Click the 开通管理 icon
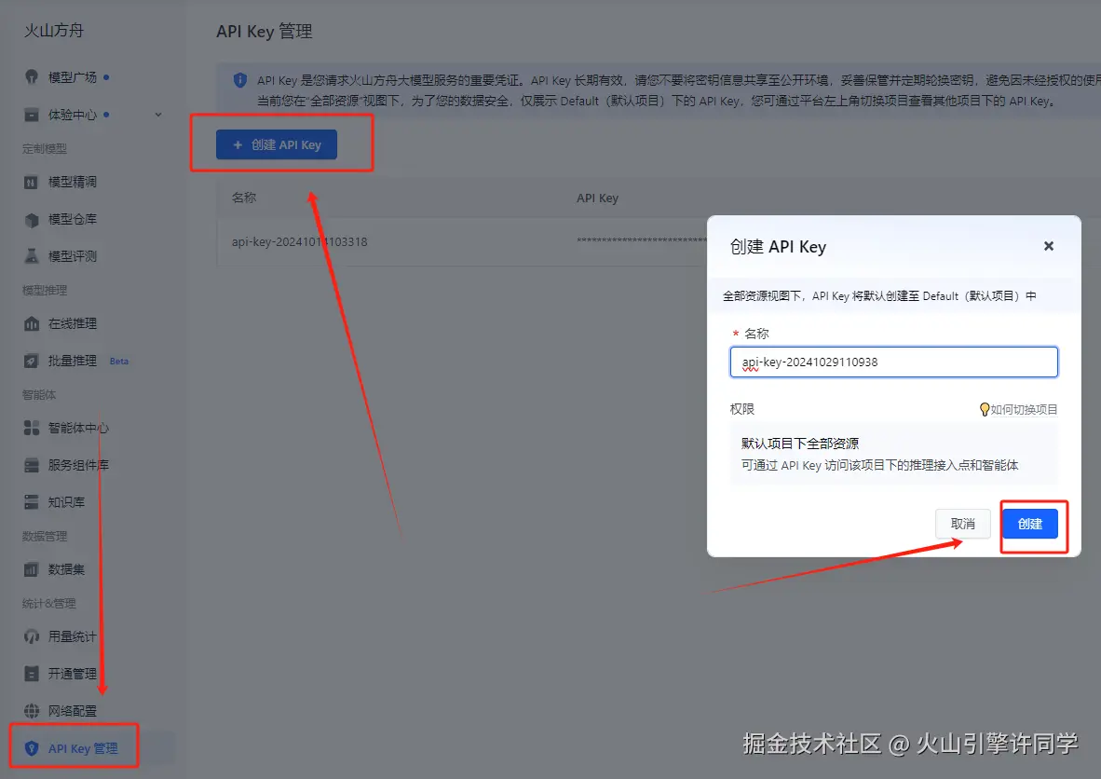This screenshot has width=1101, height=779. click(32, 674)
